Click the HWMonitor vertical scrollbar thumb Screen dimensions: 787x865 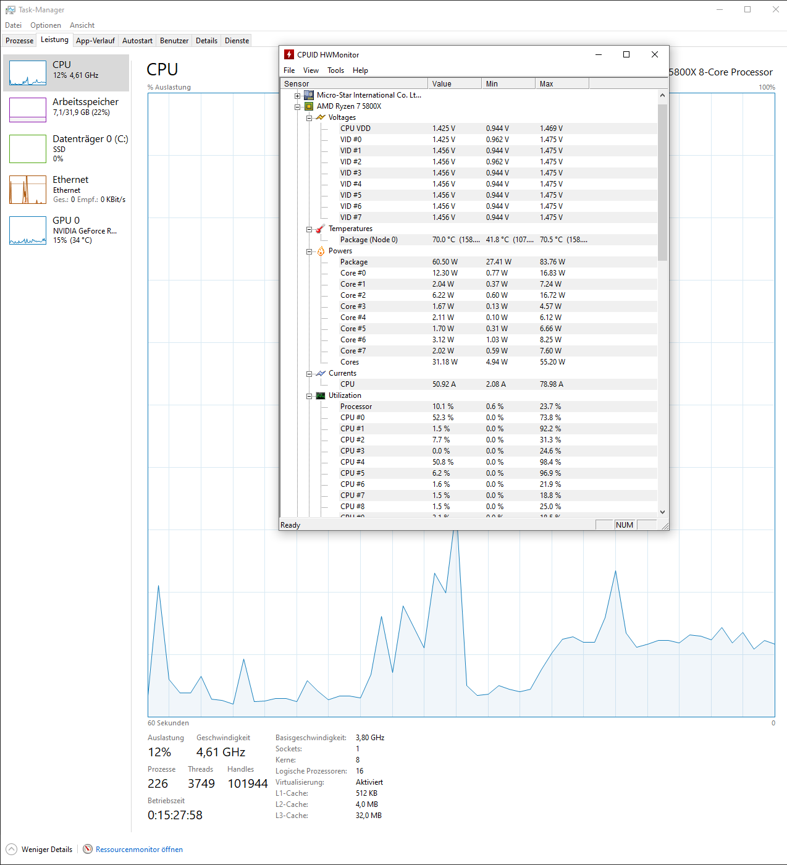pyautogui.click(x=662, y=182)
